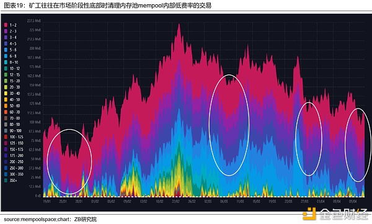The width and height of the screenshot is (372, 224).
Task: Click the 87.5 MvB y-axis label
Action: [35, 132]
